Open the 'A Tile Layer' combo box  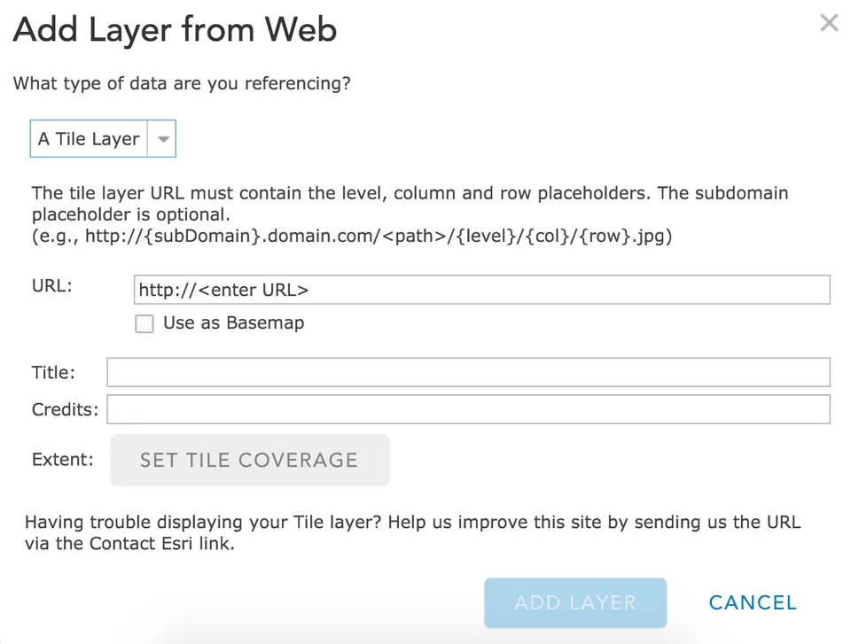coord(90,139)
